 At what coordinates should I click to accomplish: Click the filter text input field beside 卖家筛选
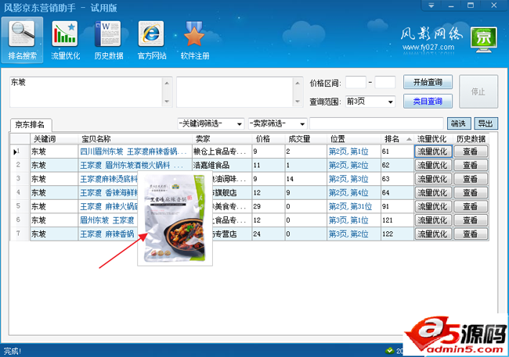point(377,123)
